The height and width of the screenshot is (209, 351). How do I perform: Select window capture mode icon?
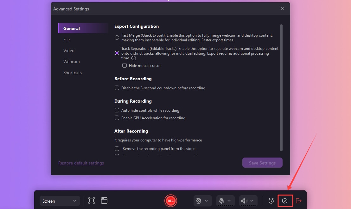pos(104,200)
